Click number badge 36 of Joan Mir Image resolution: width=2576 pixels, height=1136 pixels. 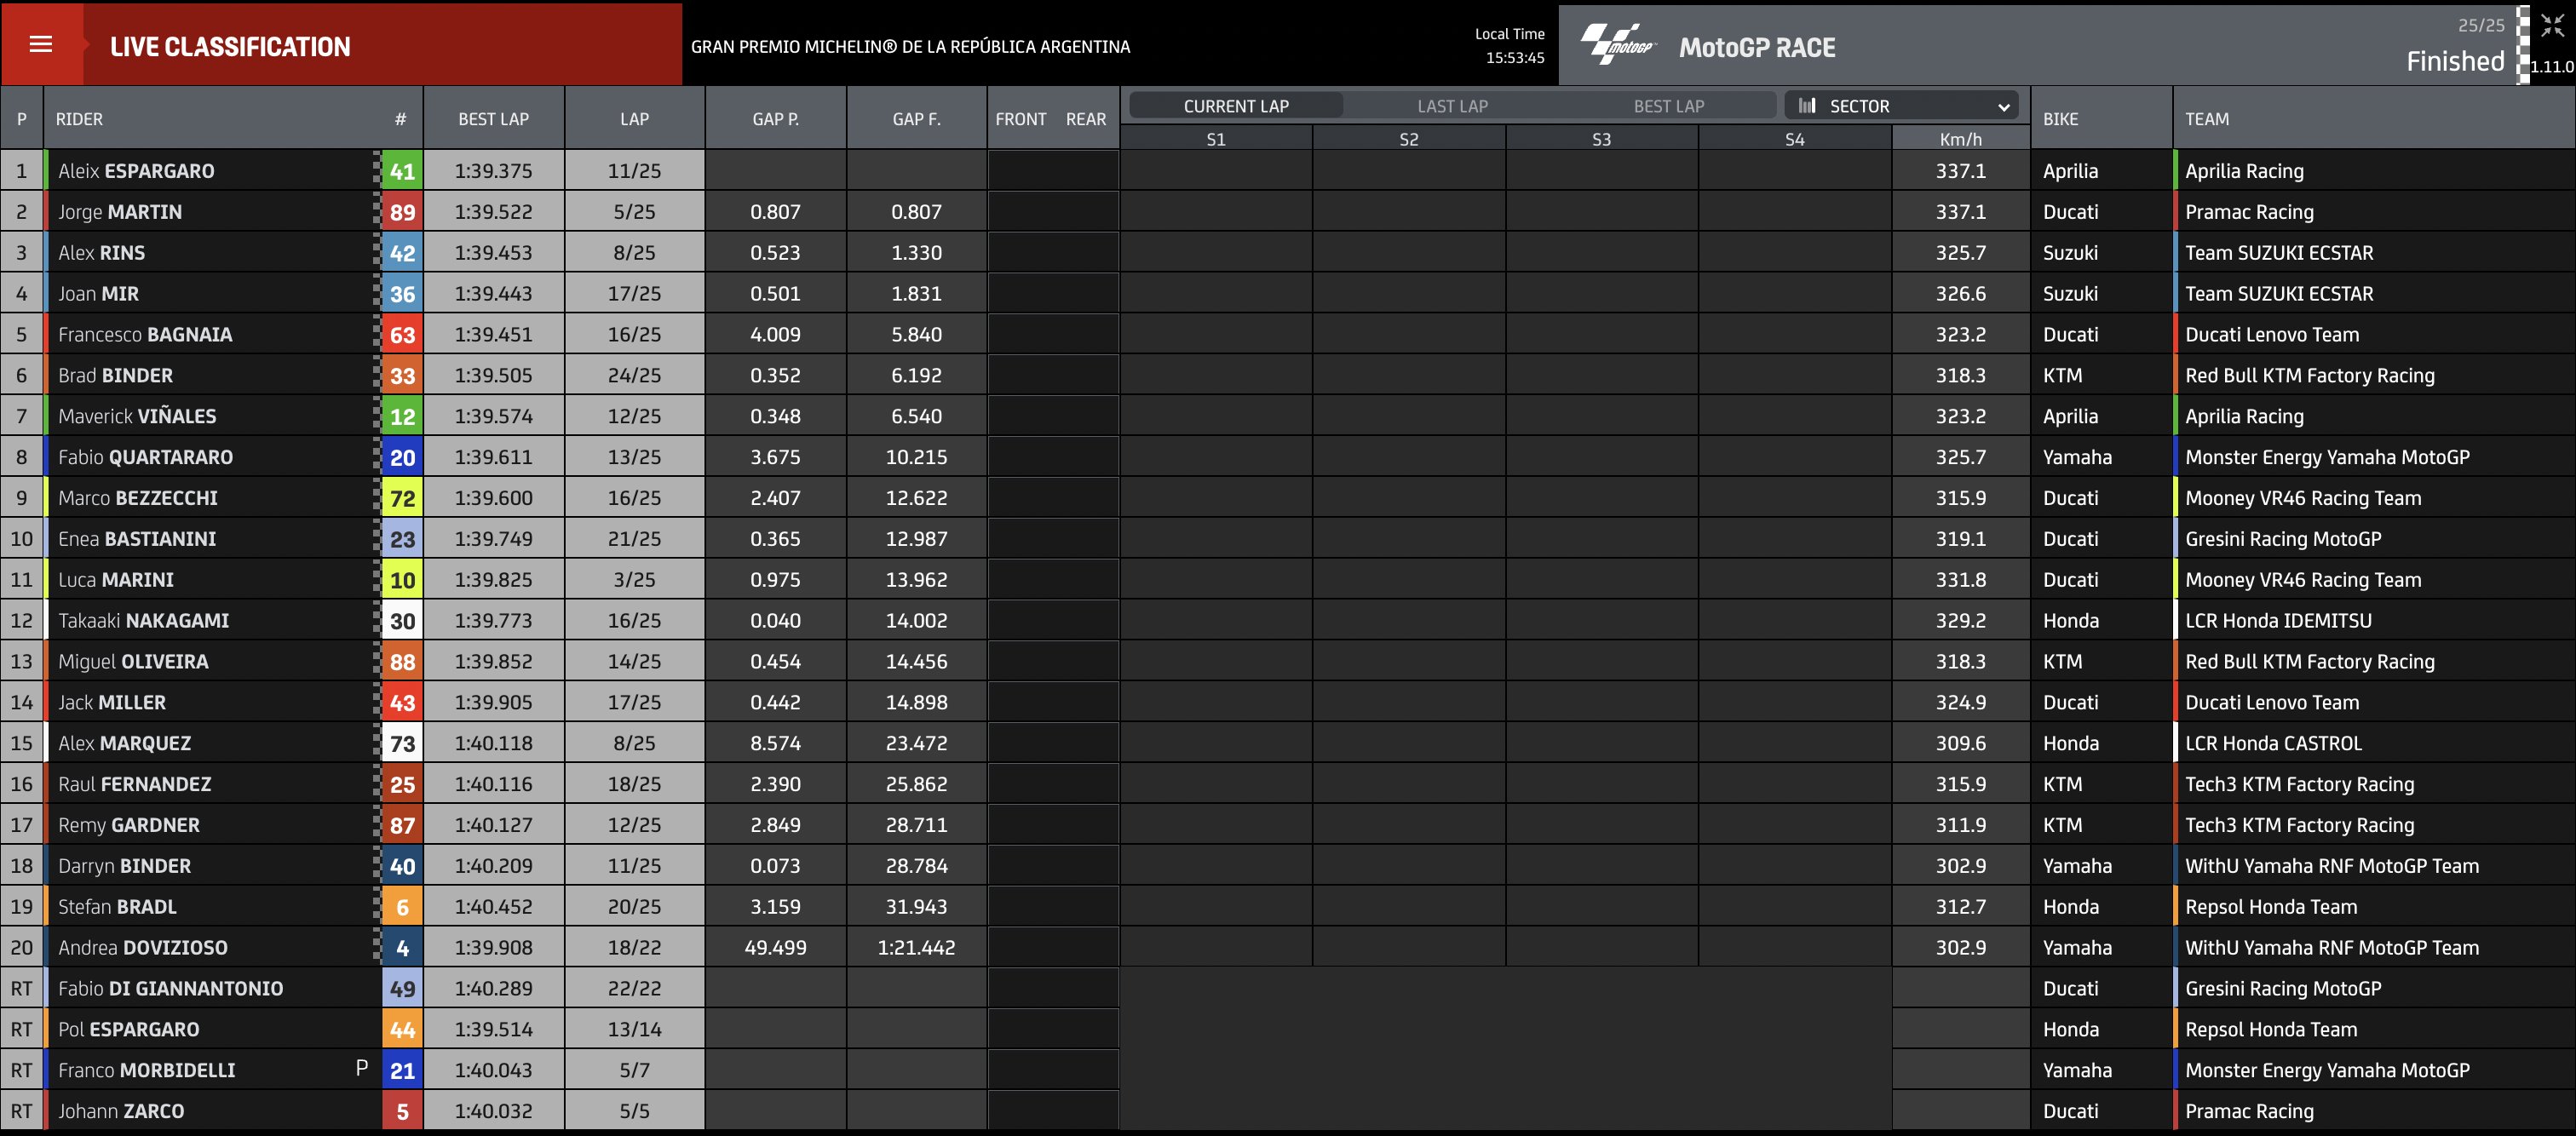coord(402,294)
